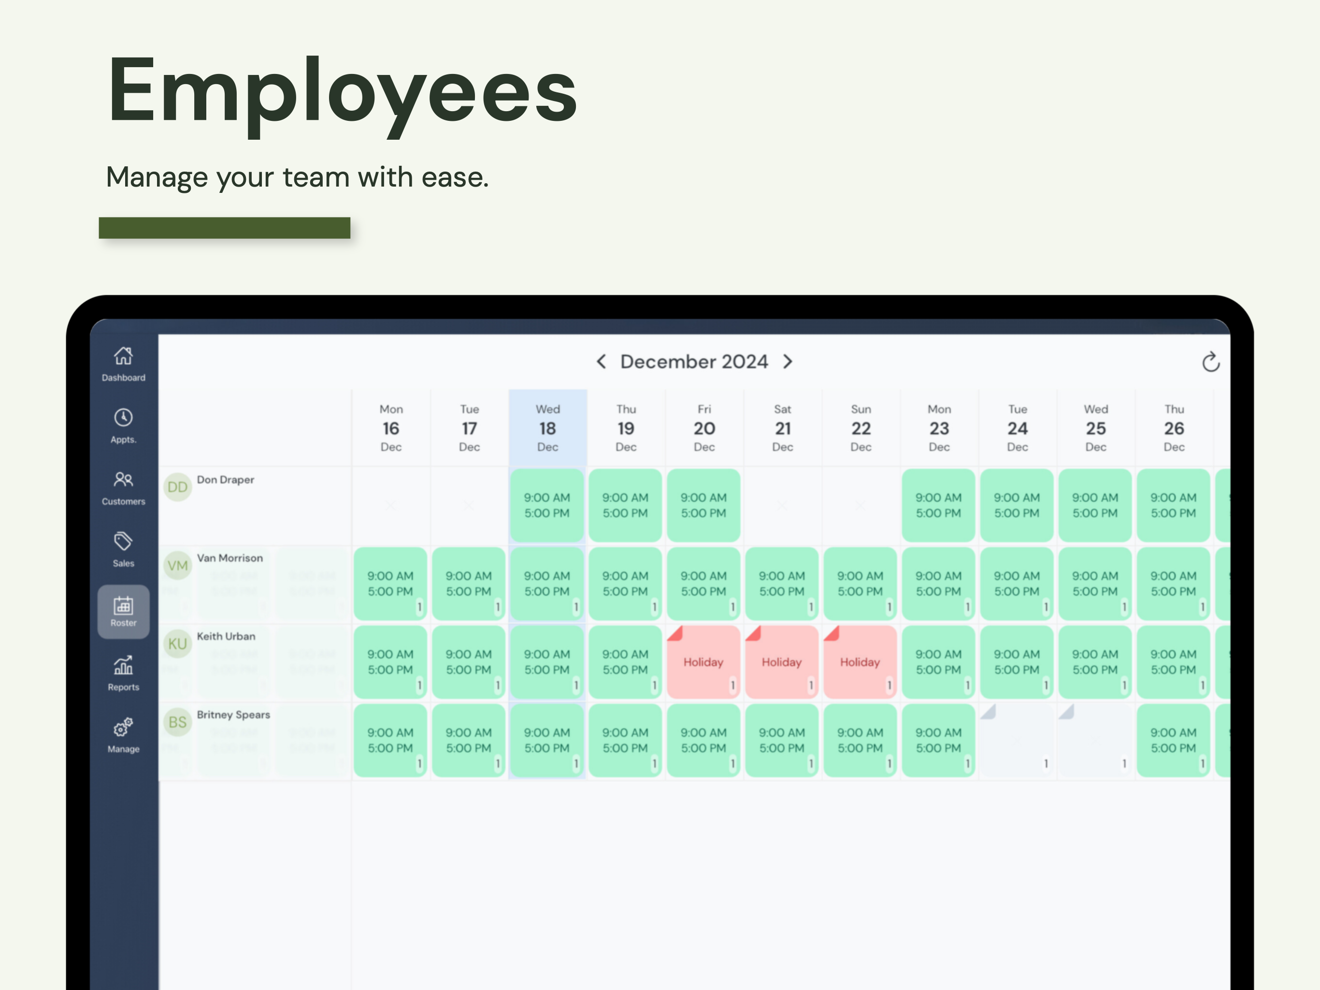Image resolution: width=1320 pixels, height=990 pixels.
Task: Open the Roster calendar icon
Action: [124, 607]
